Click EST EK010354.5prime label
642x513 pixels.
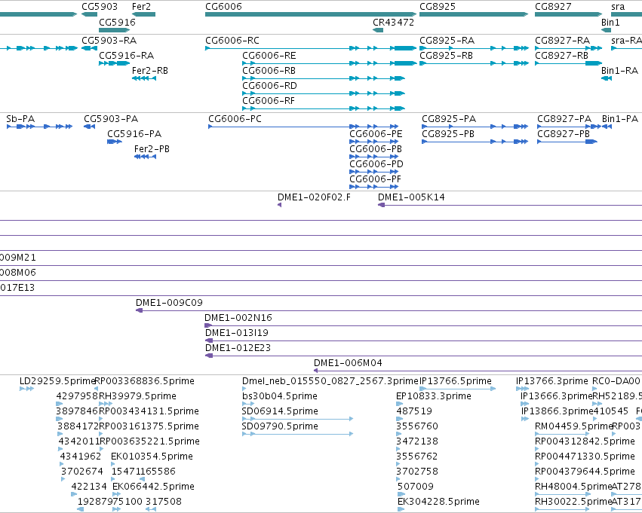(152, 457)
